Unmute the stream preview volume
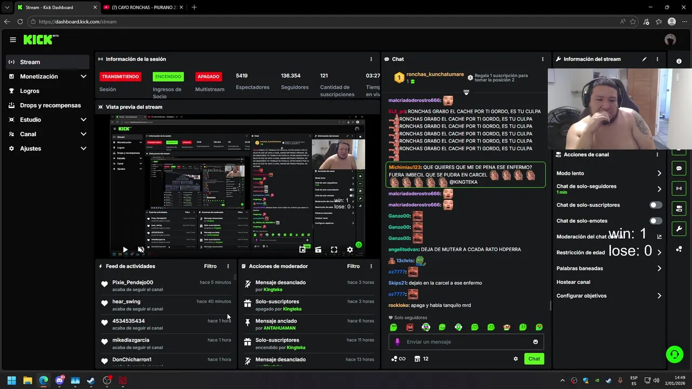This screenshot has height=389, width=692. coord(141,250)
